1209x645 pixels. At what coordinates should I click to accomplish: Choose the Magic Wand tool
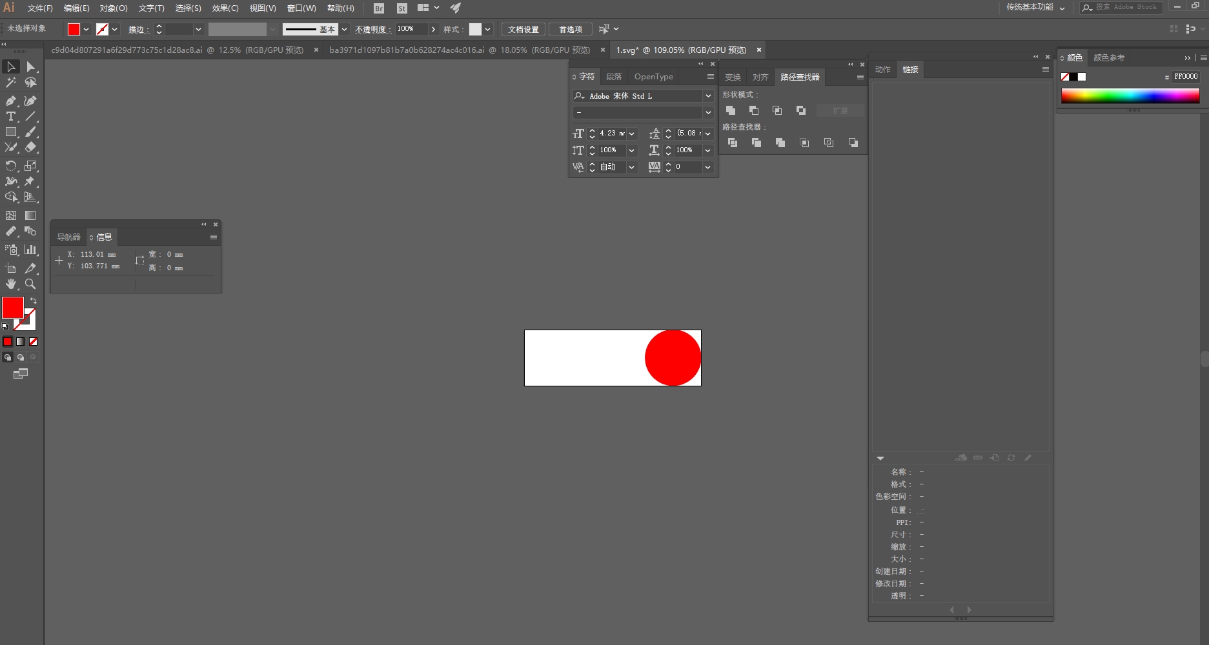pos(11,83)
